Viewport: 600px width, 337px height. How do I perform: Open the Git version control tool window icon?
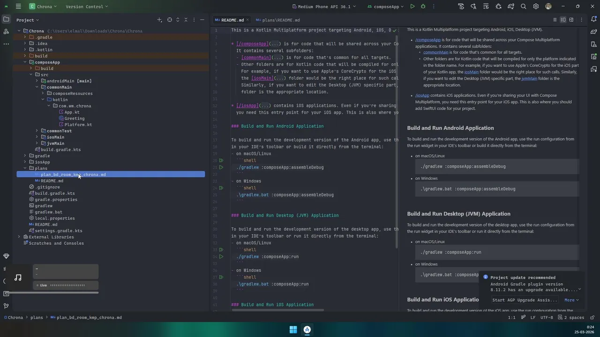point(6,306)
